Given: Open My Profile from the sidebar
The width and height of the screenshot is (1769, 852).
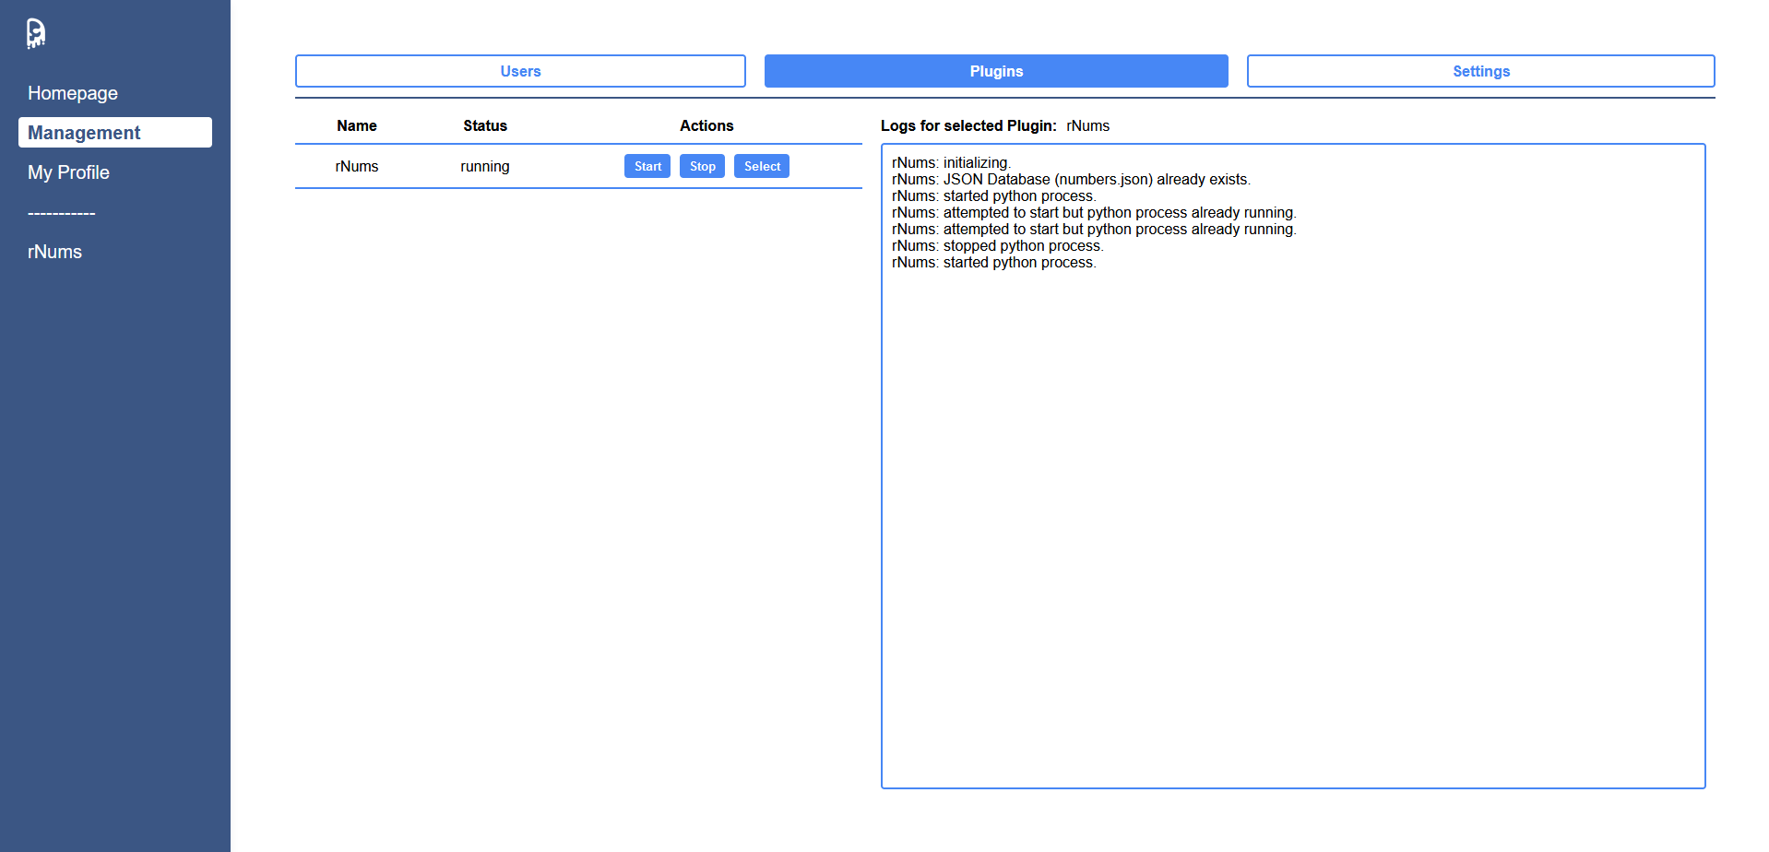Looking at the screenshot, I should (x=68, y=172).
